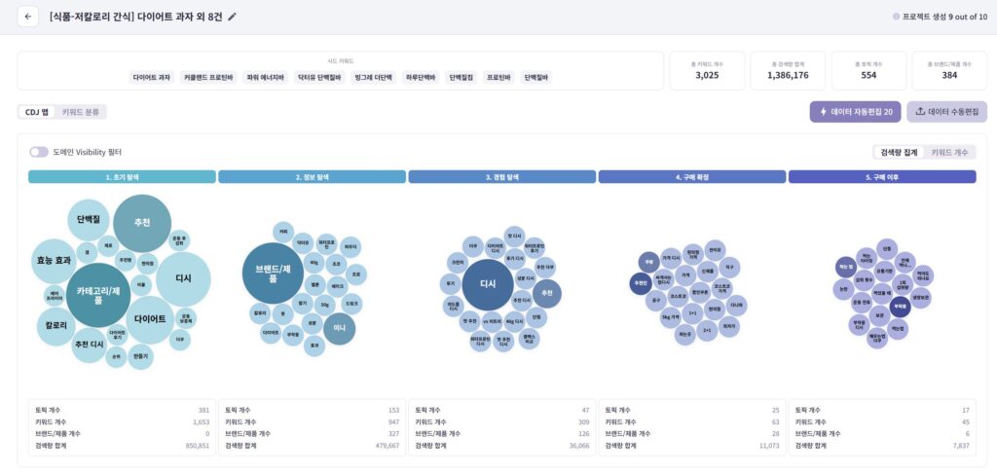Click the 효능 효과 bubble
Viewport: 997px width, 474px height.
click(x=55, y=261)
